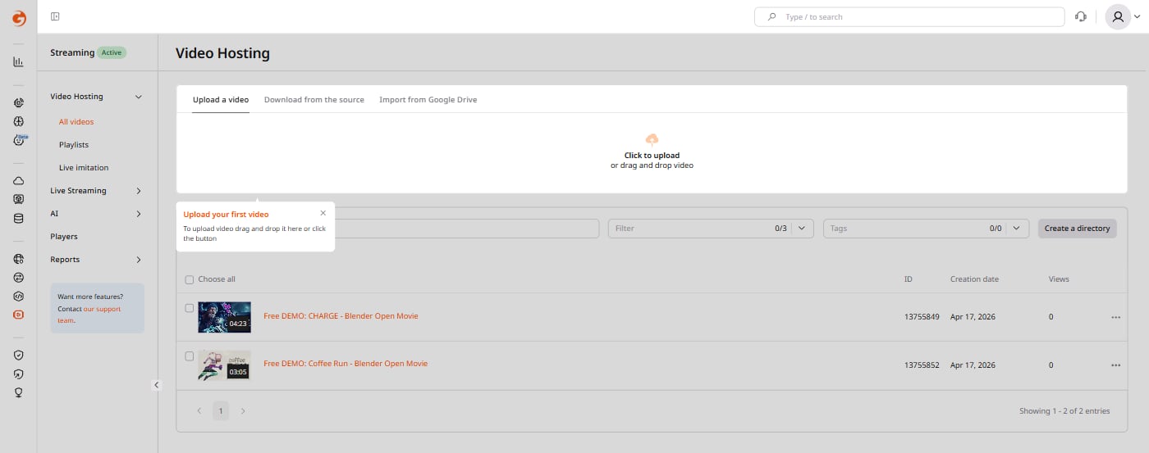The height and width of the screenshot is (453, 1149).
Task: Click the ID column header
Action: (908, 279)
